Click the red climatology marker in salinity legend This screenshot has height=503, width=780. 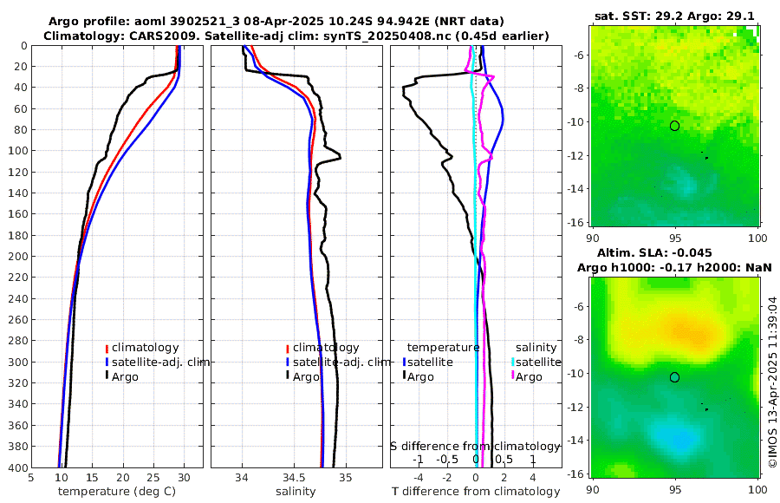pyautogui.click(x=288, y=348)
